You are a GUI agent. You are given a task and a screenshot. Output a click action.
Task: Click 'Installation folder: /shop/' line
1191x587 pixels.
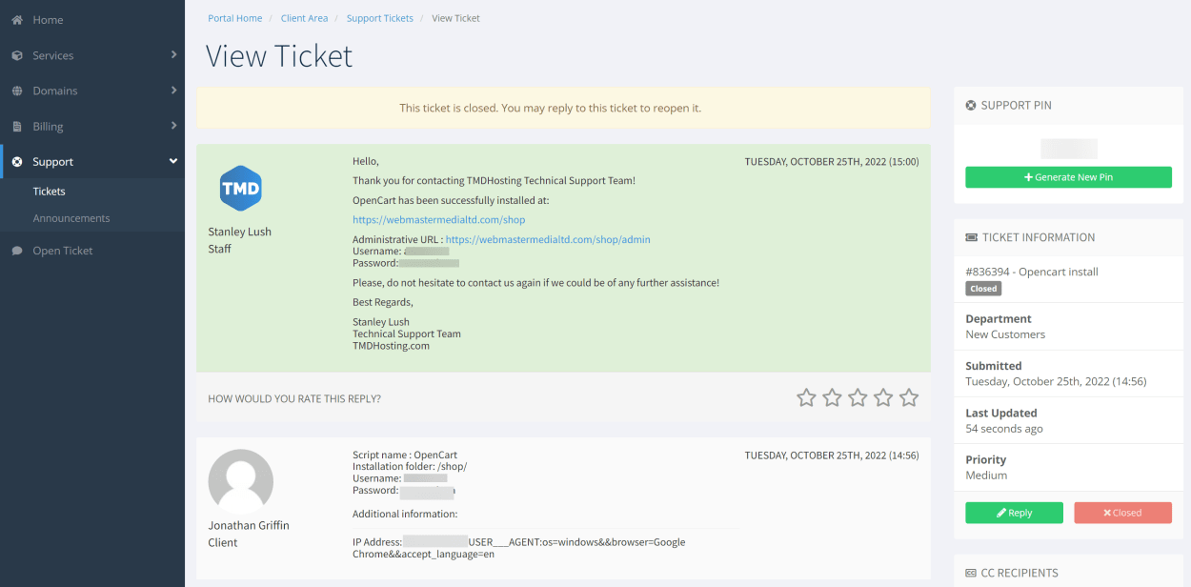point(410,467)
